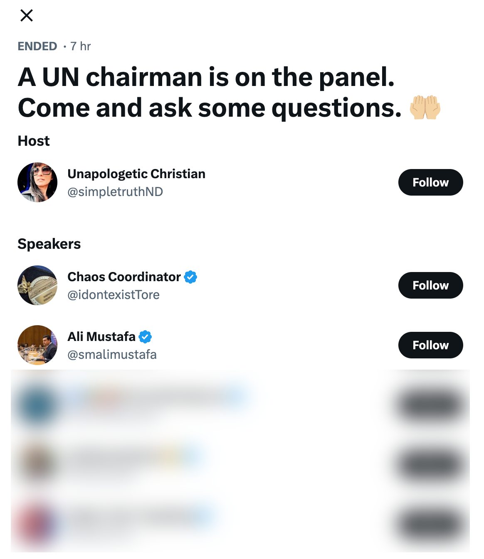Screen dimensions: 484x559
Task: Open @simpletruthND's profile handle
Action: click(x=115, y=191)
